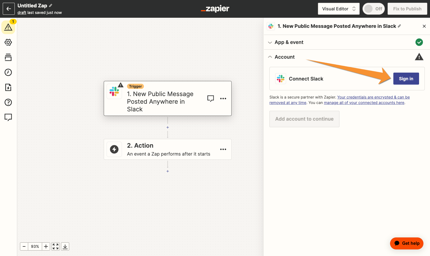Click the lightning bolt Action icon
Image resolution: width=430 pixels, height=256 pixels.
(x=114, y=149)
